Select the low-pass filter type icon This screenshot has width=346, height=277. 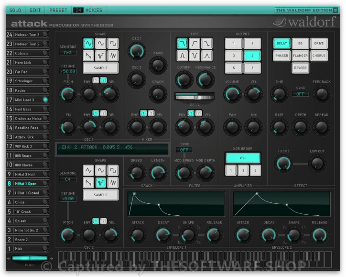(x=182, y=44)
